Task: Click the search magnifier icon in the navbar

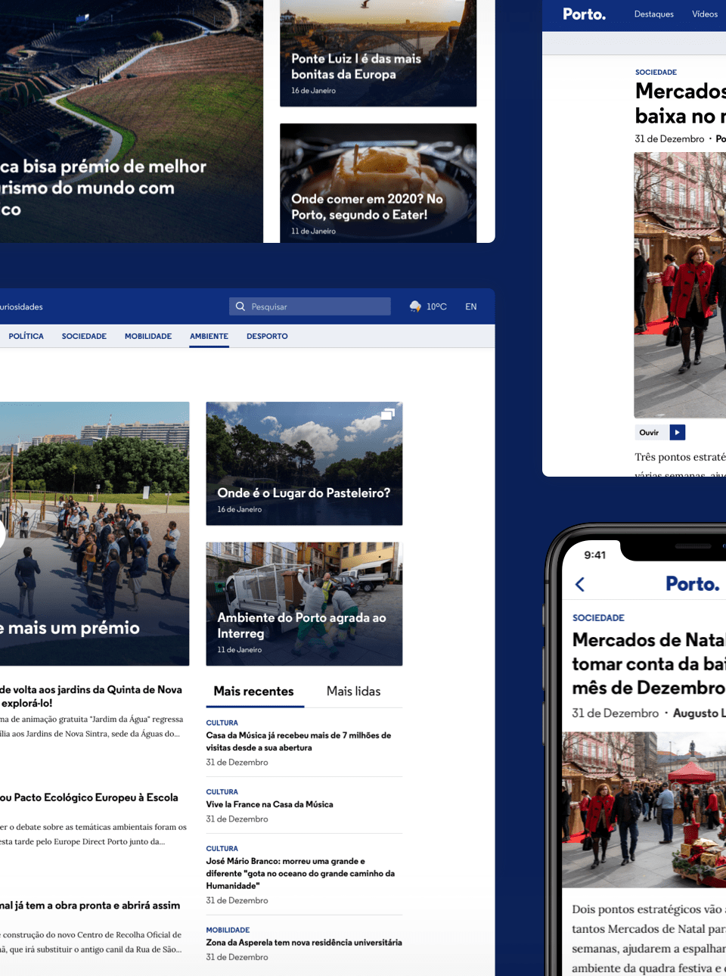Action: click(240, 306)
